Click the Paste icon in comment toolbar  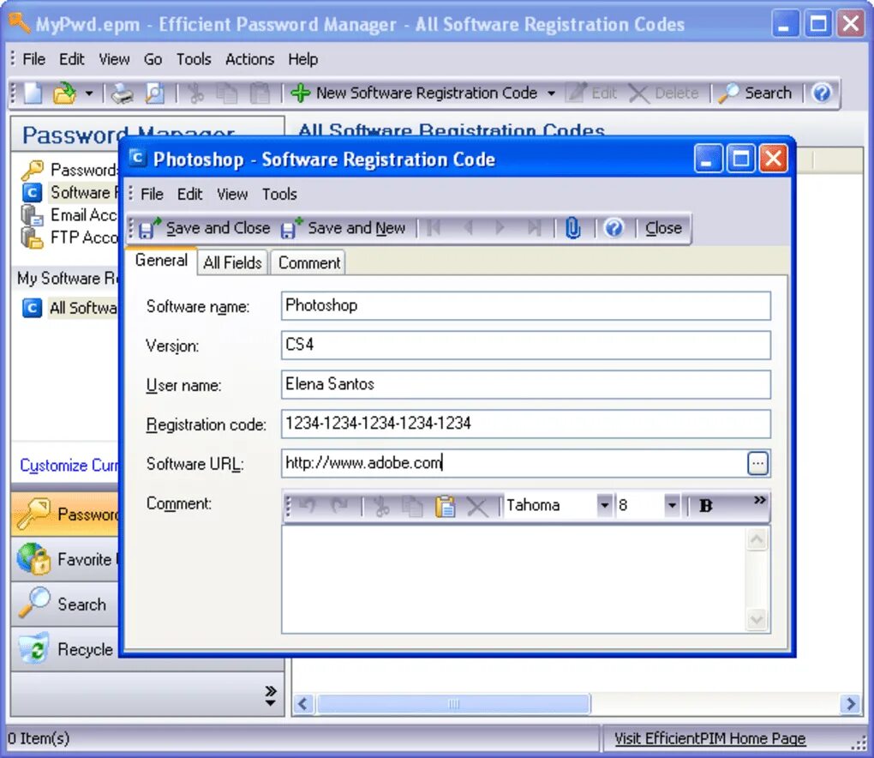tap(445, 507)
